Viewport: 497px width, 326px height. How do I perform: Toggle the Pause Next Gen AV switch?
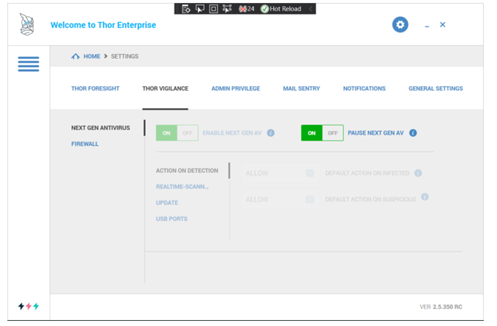(322, 133)
